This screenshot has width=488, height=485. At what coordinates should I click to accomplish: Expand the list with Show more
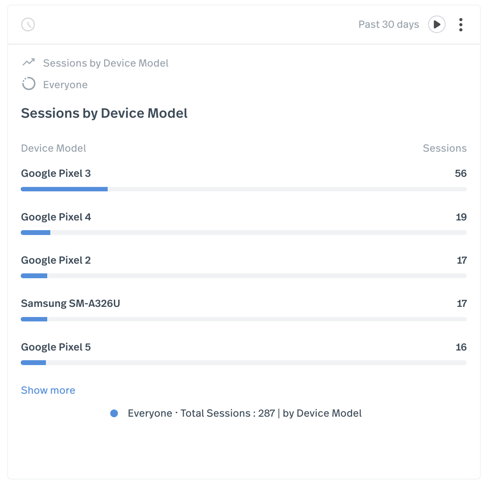point(48,390)
